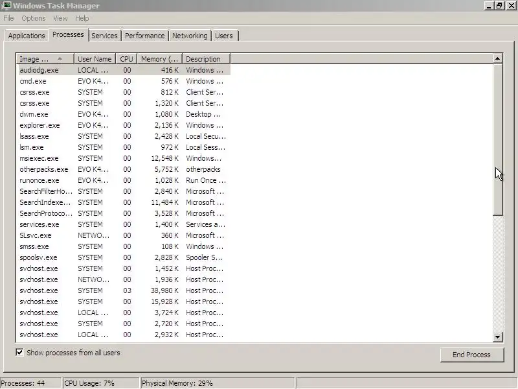Sort by User Name column header

[95, 59]
